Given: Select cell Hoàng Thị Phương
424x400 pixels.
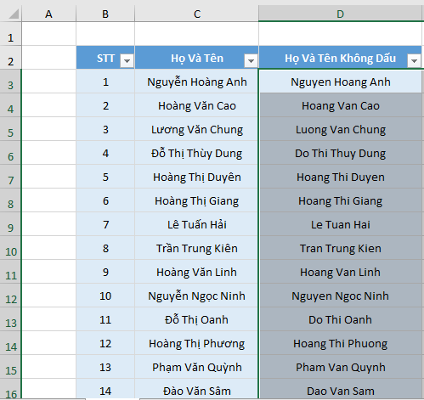Looking at the screenshot, I should pos(197,343).
